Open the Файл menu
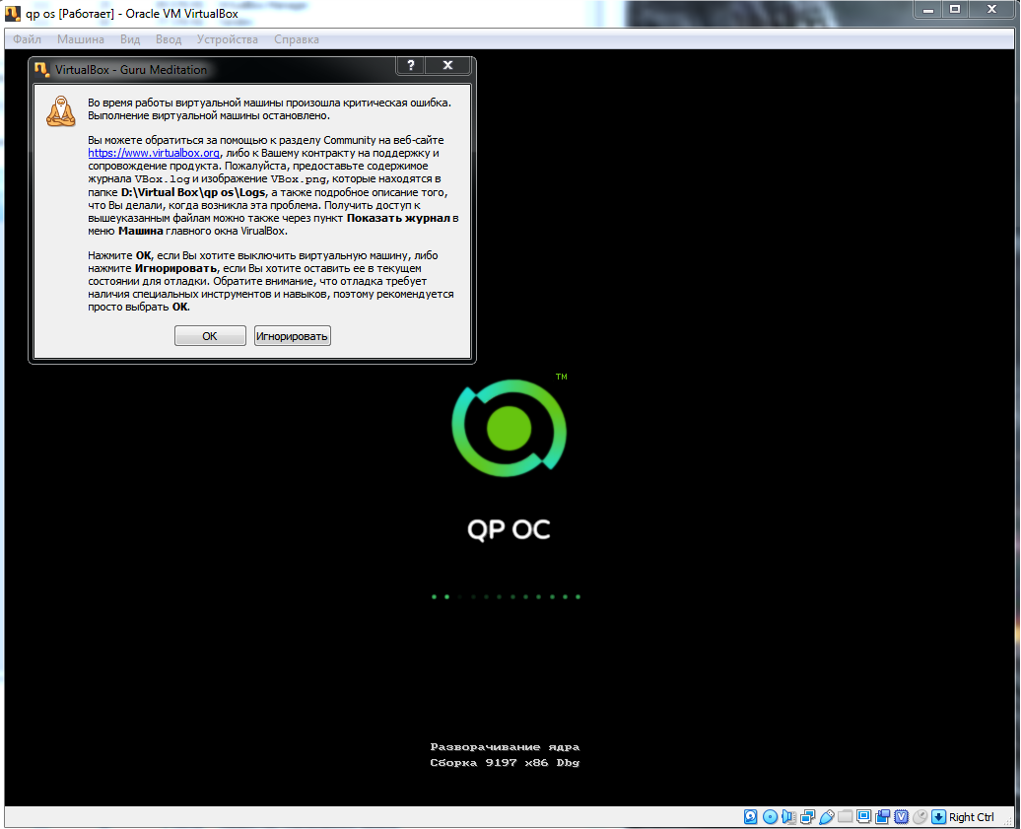Viewport: 1021px width, 829px height. [x=27, y=39]
